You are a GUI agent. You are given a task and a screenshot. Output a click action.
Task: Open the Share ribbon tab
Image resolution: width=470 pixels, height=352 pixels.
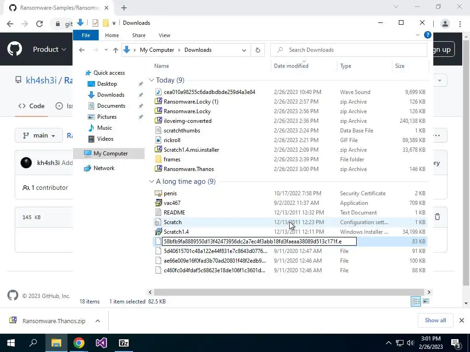click(x=139, y=35)
